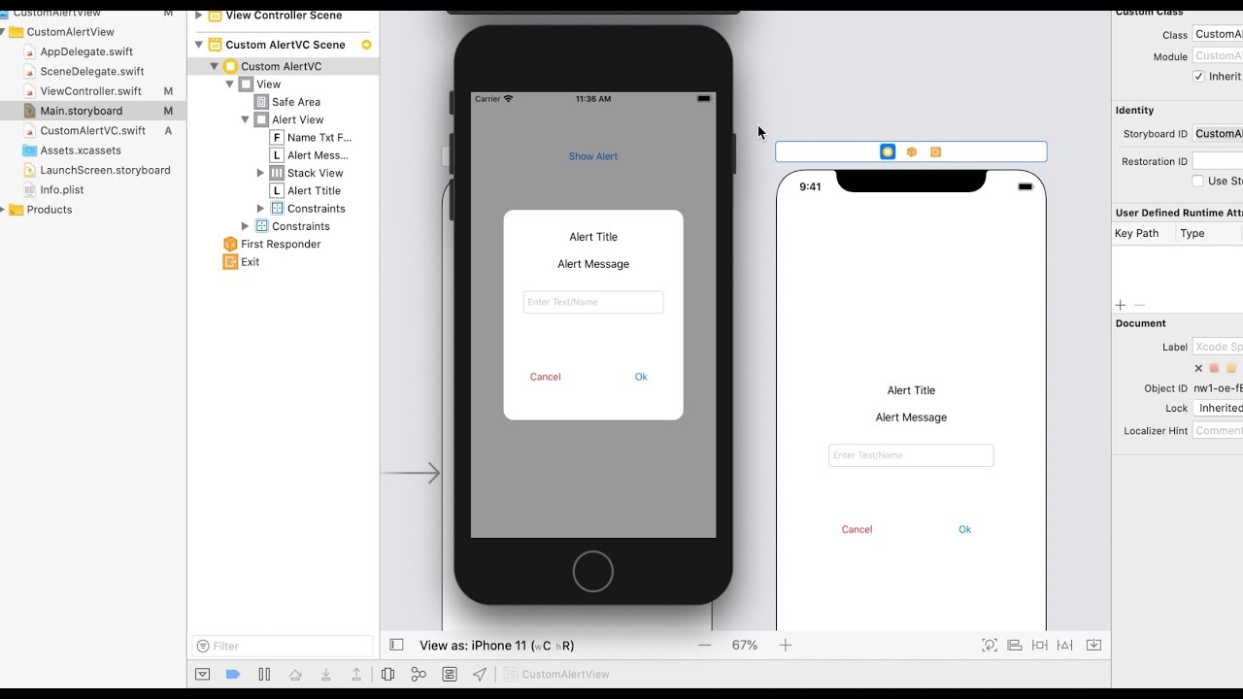Viewport: 1243px width, 699px height.
Task: Zoom out the storyboard canvas
Action: click(705, 645)
